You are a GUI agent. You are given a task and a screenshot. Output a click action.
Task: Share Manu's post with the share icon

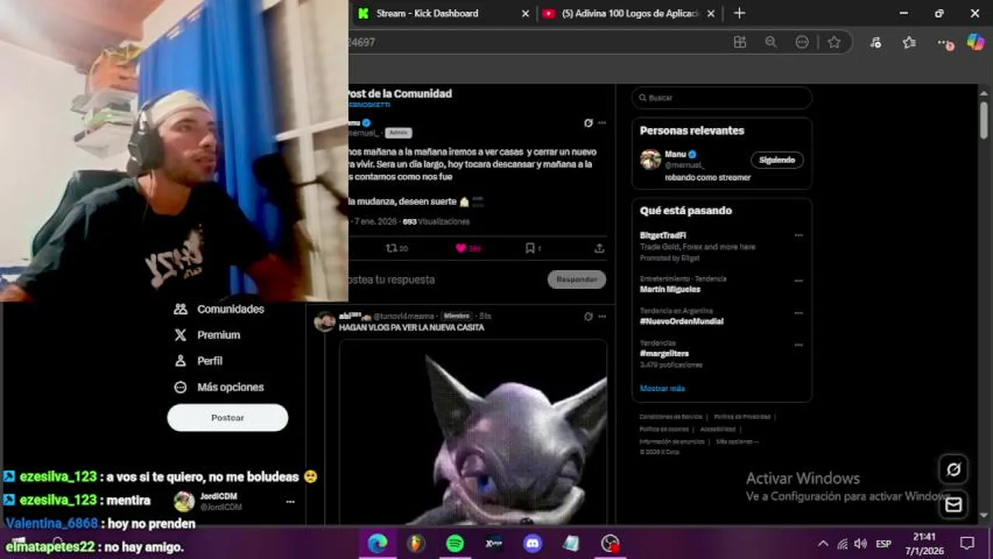point(599,248)
